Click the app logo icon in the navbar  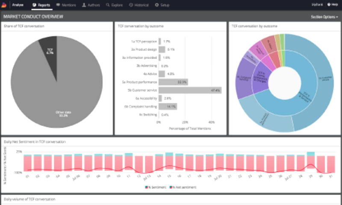(x=4, y=5)
